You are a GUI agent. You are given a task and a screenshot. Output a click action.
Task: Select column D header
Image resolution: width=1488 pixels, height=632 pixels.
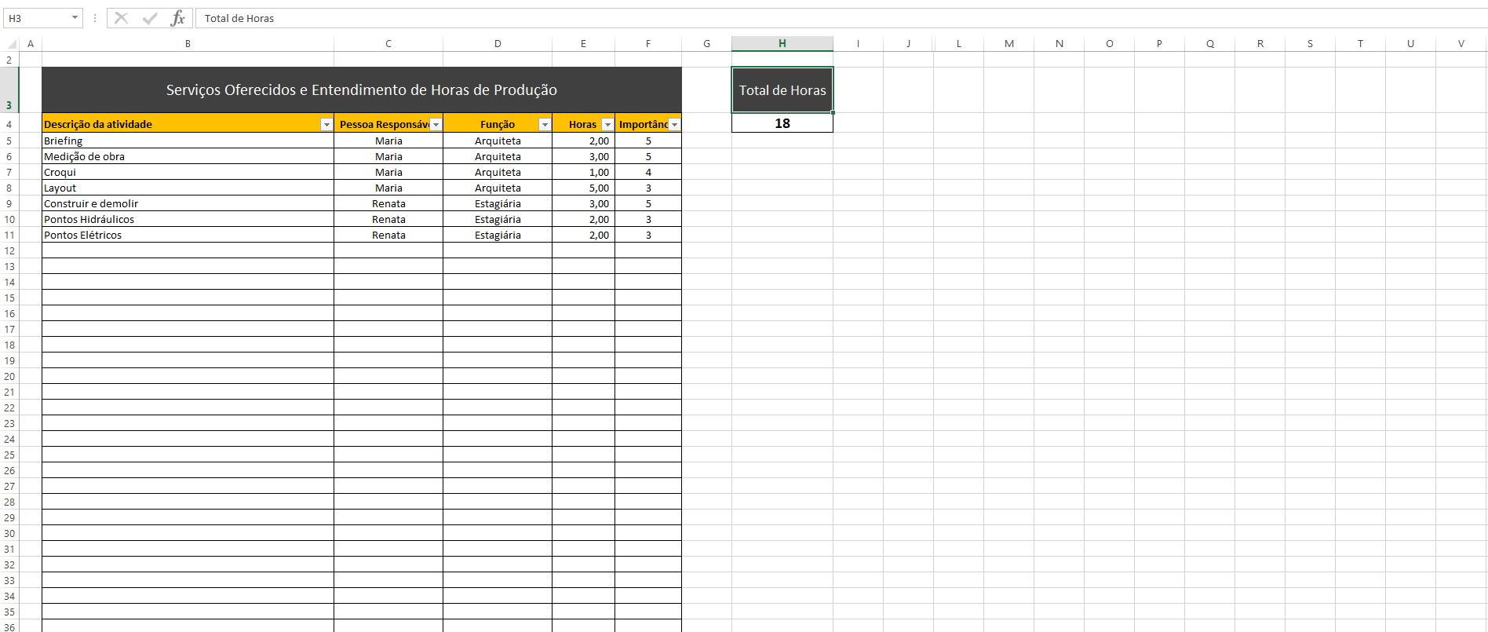point(498,44)
